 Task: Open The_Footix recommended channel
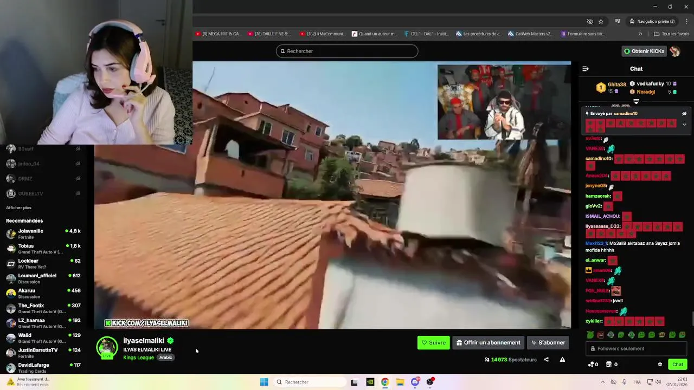coord(43,308)
